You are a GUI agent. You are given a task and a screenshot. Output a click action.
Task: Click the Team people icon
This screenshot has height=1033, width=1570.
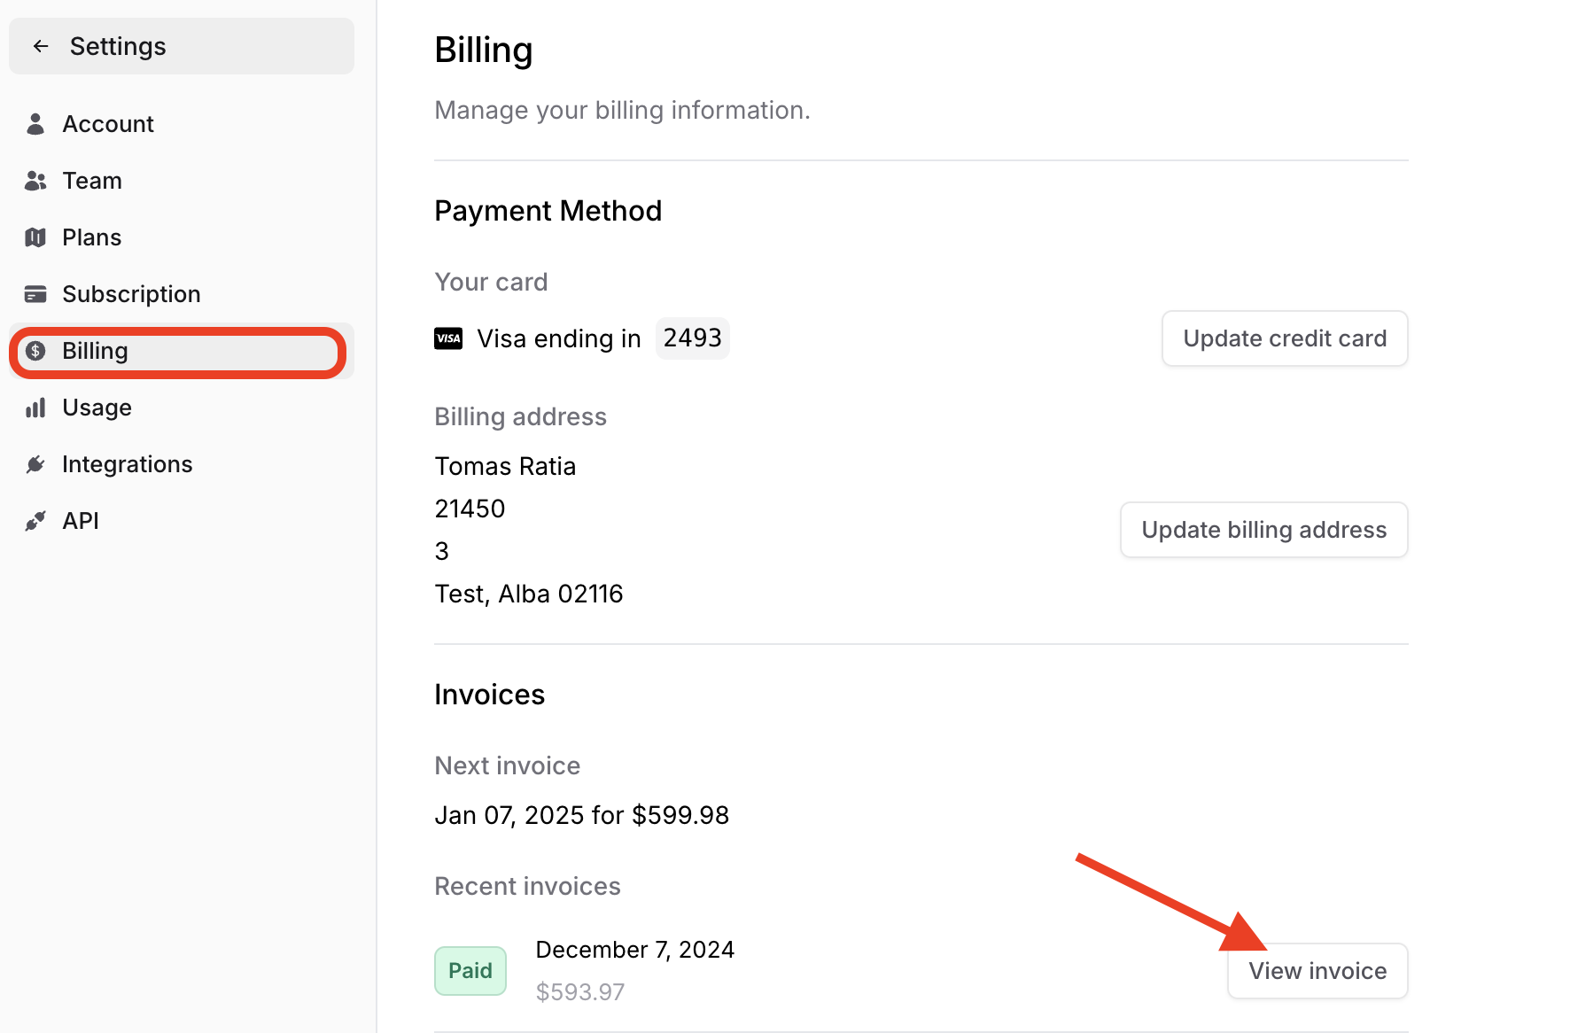pyautogui.click(x=35, y=181)
